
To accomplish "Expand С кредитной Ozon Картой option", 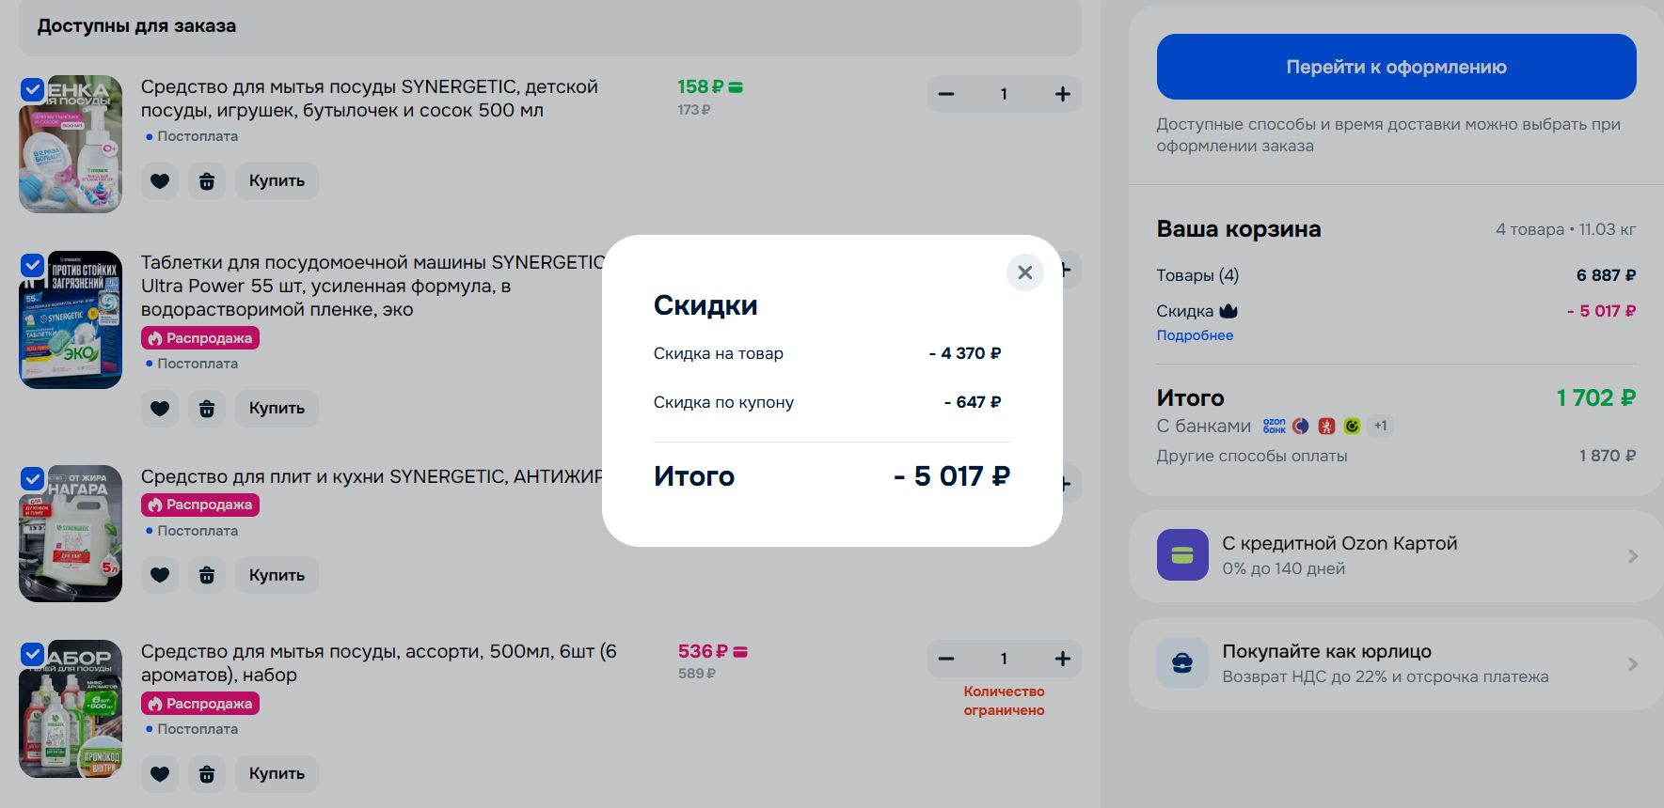I will point(1397,555).
